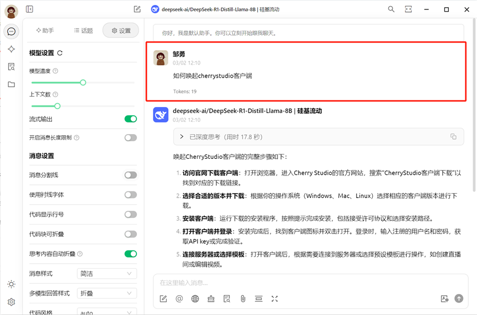Click the mention model @ icon

click(x=179, y=298)
